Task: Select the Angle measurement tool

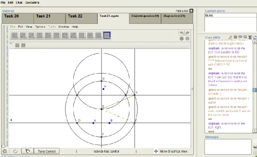Action: [73, 35]
